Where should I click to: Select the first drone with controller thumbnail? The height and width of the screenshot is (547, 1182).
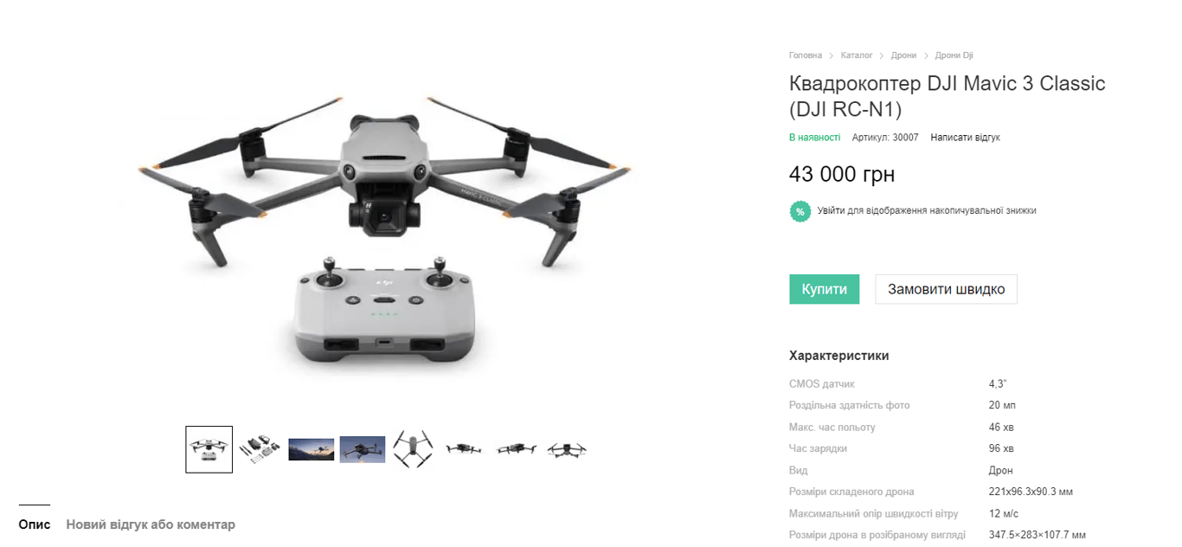tap(209, 449)
